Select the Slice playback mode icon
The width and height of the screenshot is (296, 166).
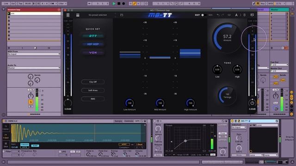click(6, 144)
